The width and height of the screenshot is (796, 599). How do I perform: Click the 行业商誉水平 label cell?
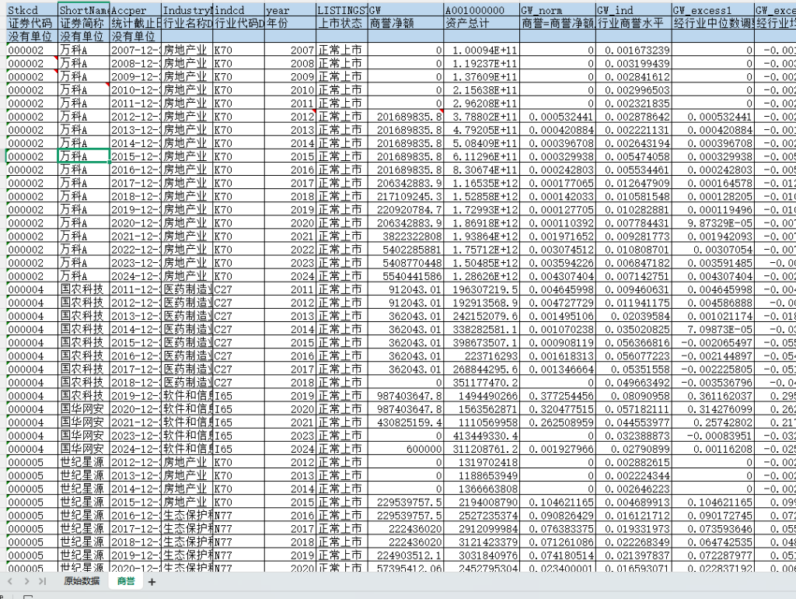point(634,23)
